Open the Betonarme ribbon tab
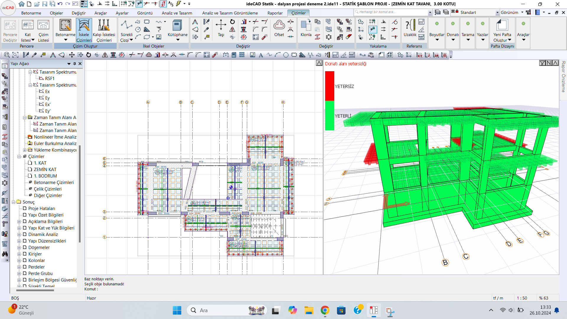The width and height of the screenshot is (567, 319). click(x=31, y=13)
